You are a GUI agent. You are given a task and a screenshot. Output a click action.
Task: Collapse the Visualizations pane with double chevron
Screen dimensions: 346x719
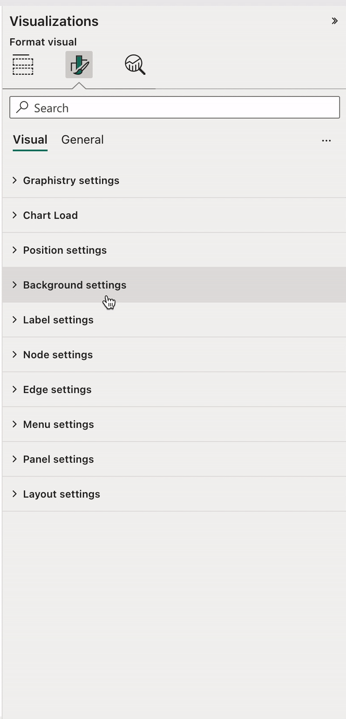coord(334,21)
